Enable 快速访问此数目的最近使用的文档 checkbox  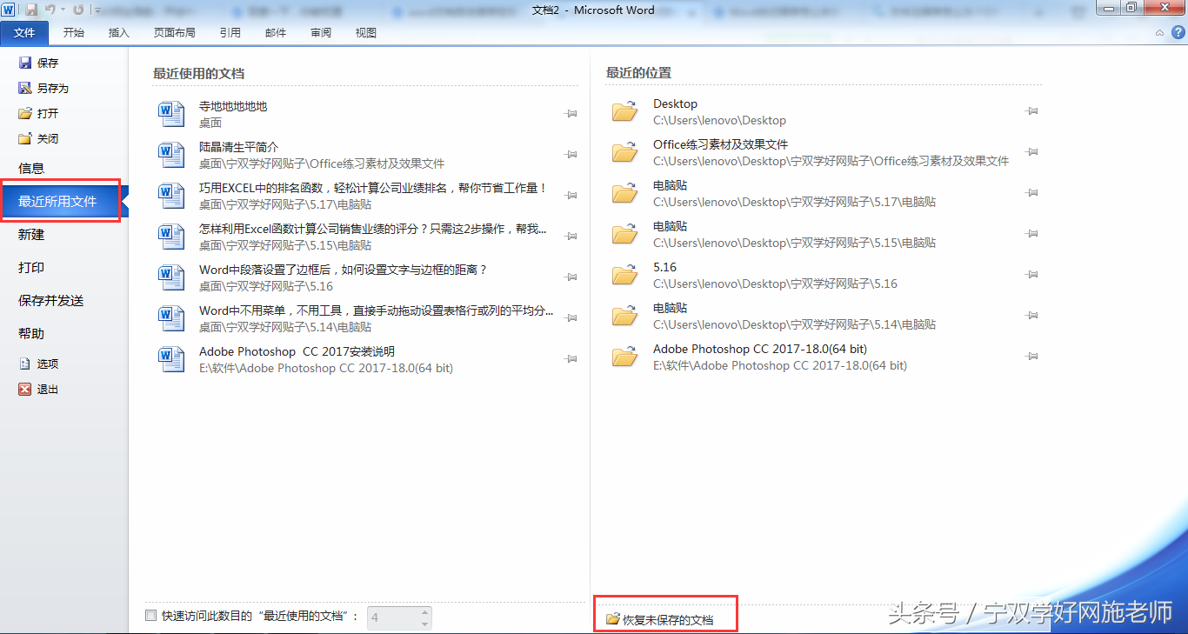151,615
